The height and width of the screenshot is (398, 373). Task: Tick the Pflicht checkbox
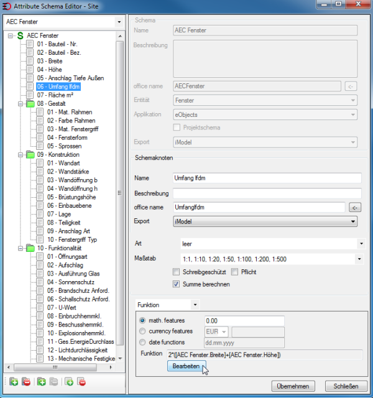pos(235,272)
